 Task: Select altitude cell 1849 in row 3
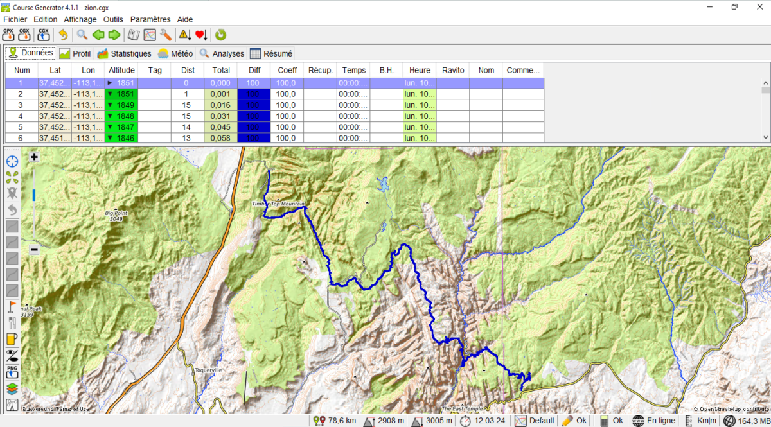pyautogui.click(x=121, y=105)
